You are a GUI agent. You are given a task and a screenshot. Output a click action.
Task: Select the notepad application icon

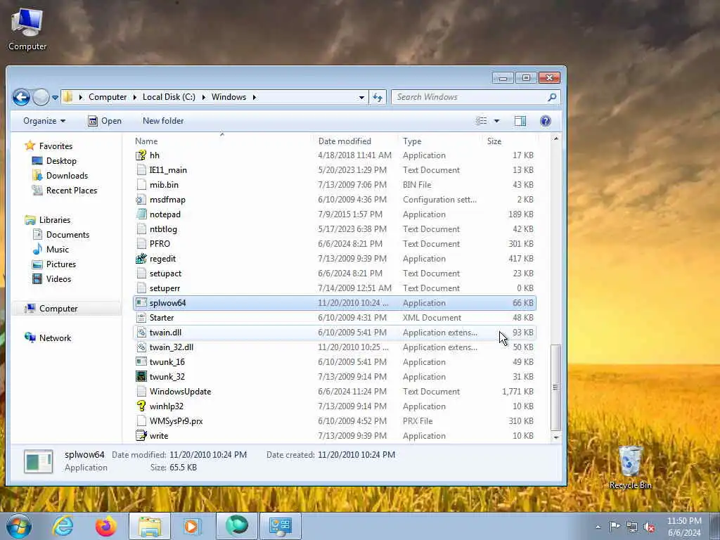(x=141, y=214)
